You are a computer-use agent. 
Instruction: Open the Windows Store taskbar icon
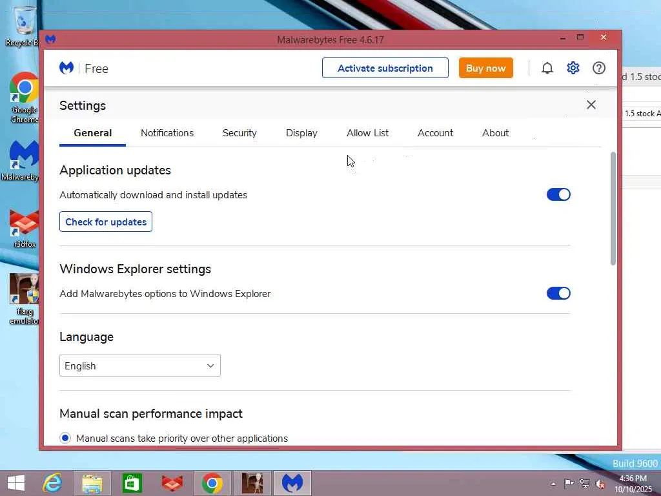[132, 483]
